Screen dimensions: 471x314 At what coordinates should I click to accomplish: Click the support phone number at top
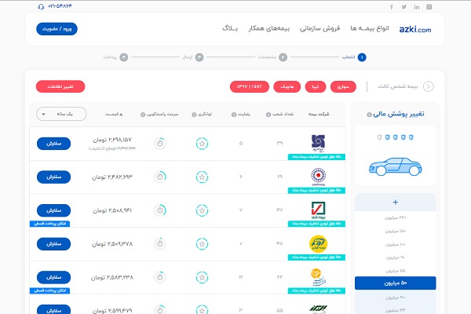click(x=60, y=6)
